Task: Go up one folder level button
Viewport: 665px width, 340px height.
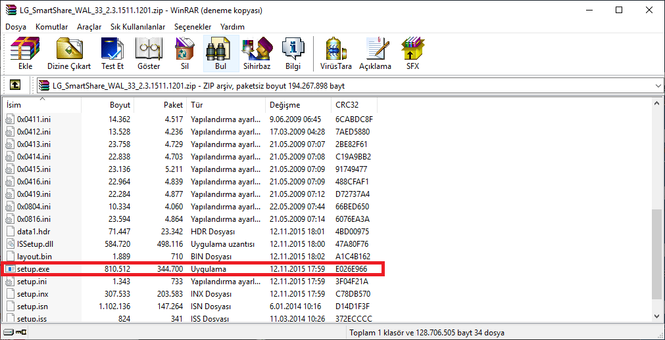Action: (x=15, y=85)
